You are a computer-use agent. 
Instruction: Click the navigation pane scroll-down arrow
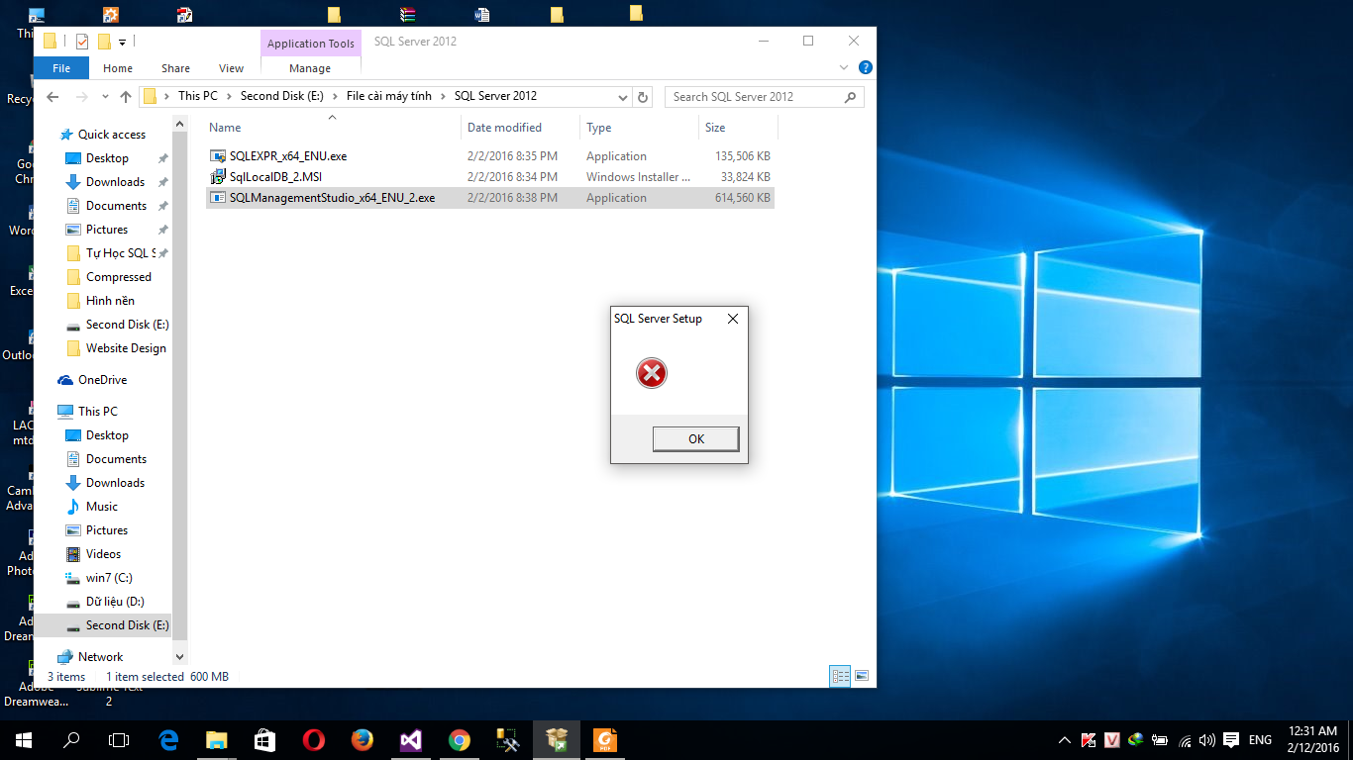tap(180, 656)
